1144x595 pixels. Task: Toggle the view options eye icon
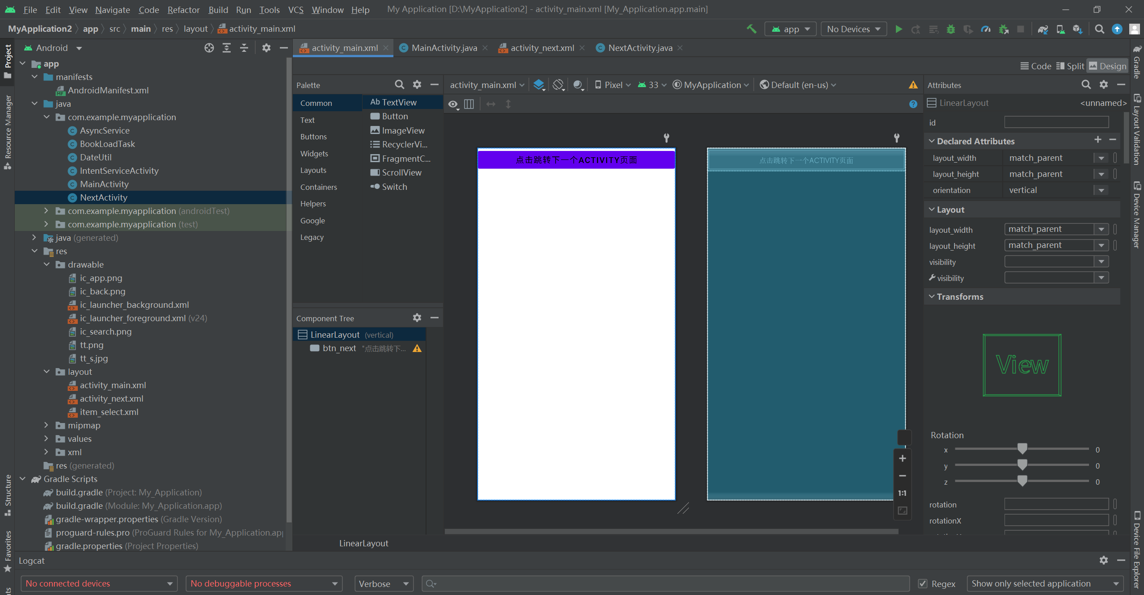coord(453,104)
